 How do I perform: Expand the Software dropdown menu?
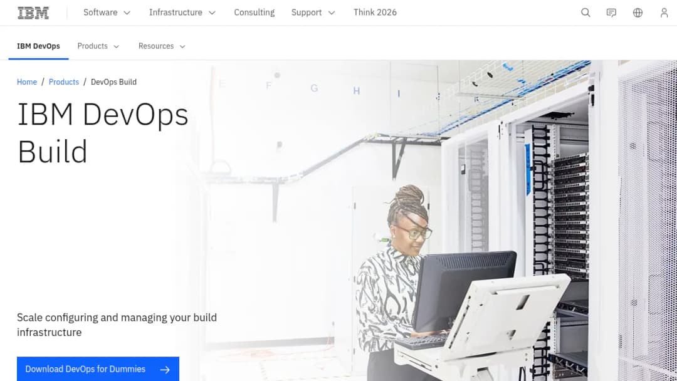point(107,13)
